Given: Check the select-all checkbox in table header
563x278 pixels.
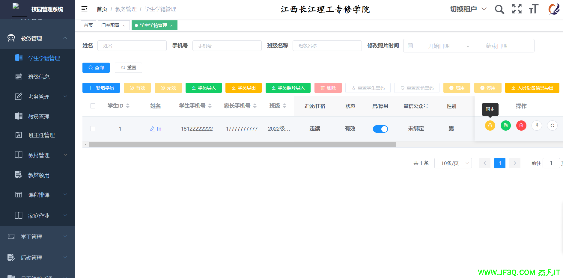Looking at the screenshot, I should pyautogui.click(x=93, y=106).
